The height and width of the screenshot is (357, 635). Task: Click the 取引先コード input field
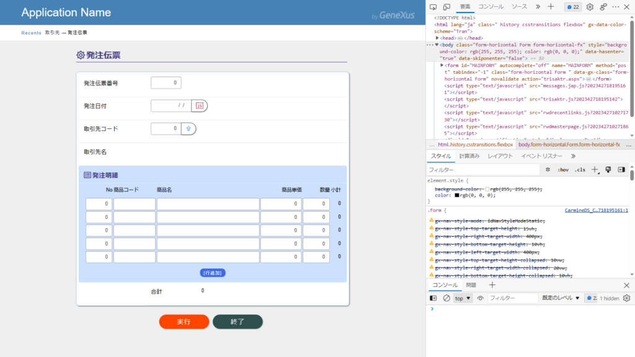click(166, 129)
